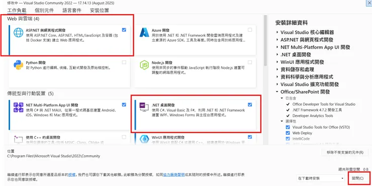This screenshot has width=372, height=186.
Task: Check the 使用 C++ 的桌面開發 checkbox
Action: click(x=124, y=137)
